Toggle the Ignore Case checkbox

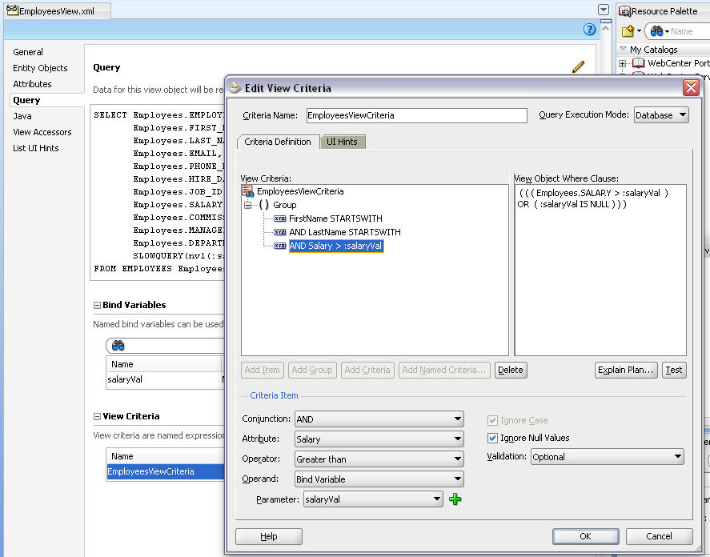(x=492, y=420)
